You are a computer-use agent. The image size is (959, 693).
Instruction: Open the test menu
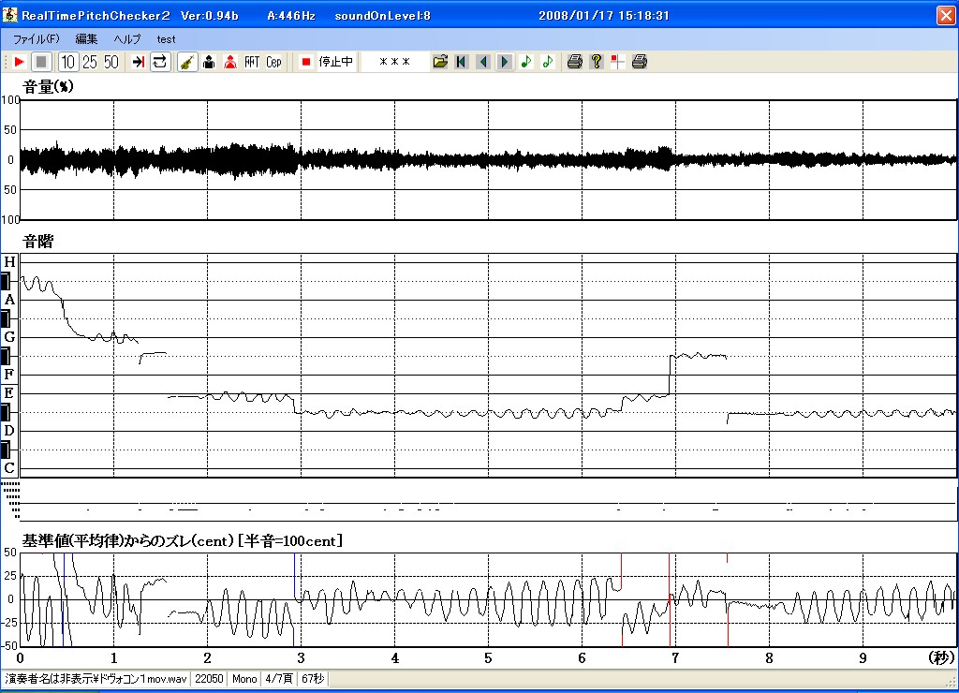166,39
